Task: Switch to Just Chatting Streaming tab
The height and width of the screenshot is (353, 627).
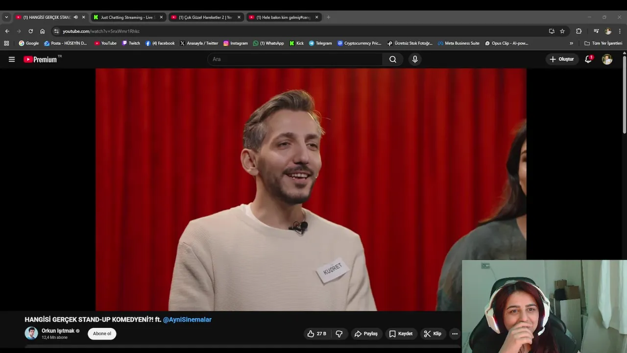Action: click(x=128, y=17)
